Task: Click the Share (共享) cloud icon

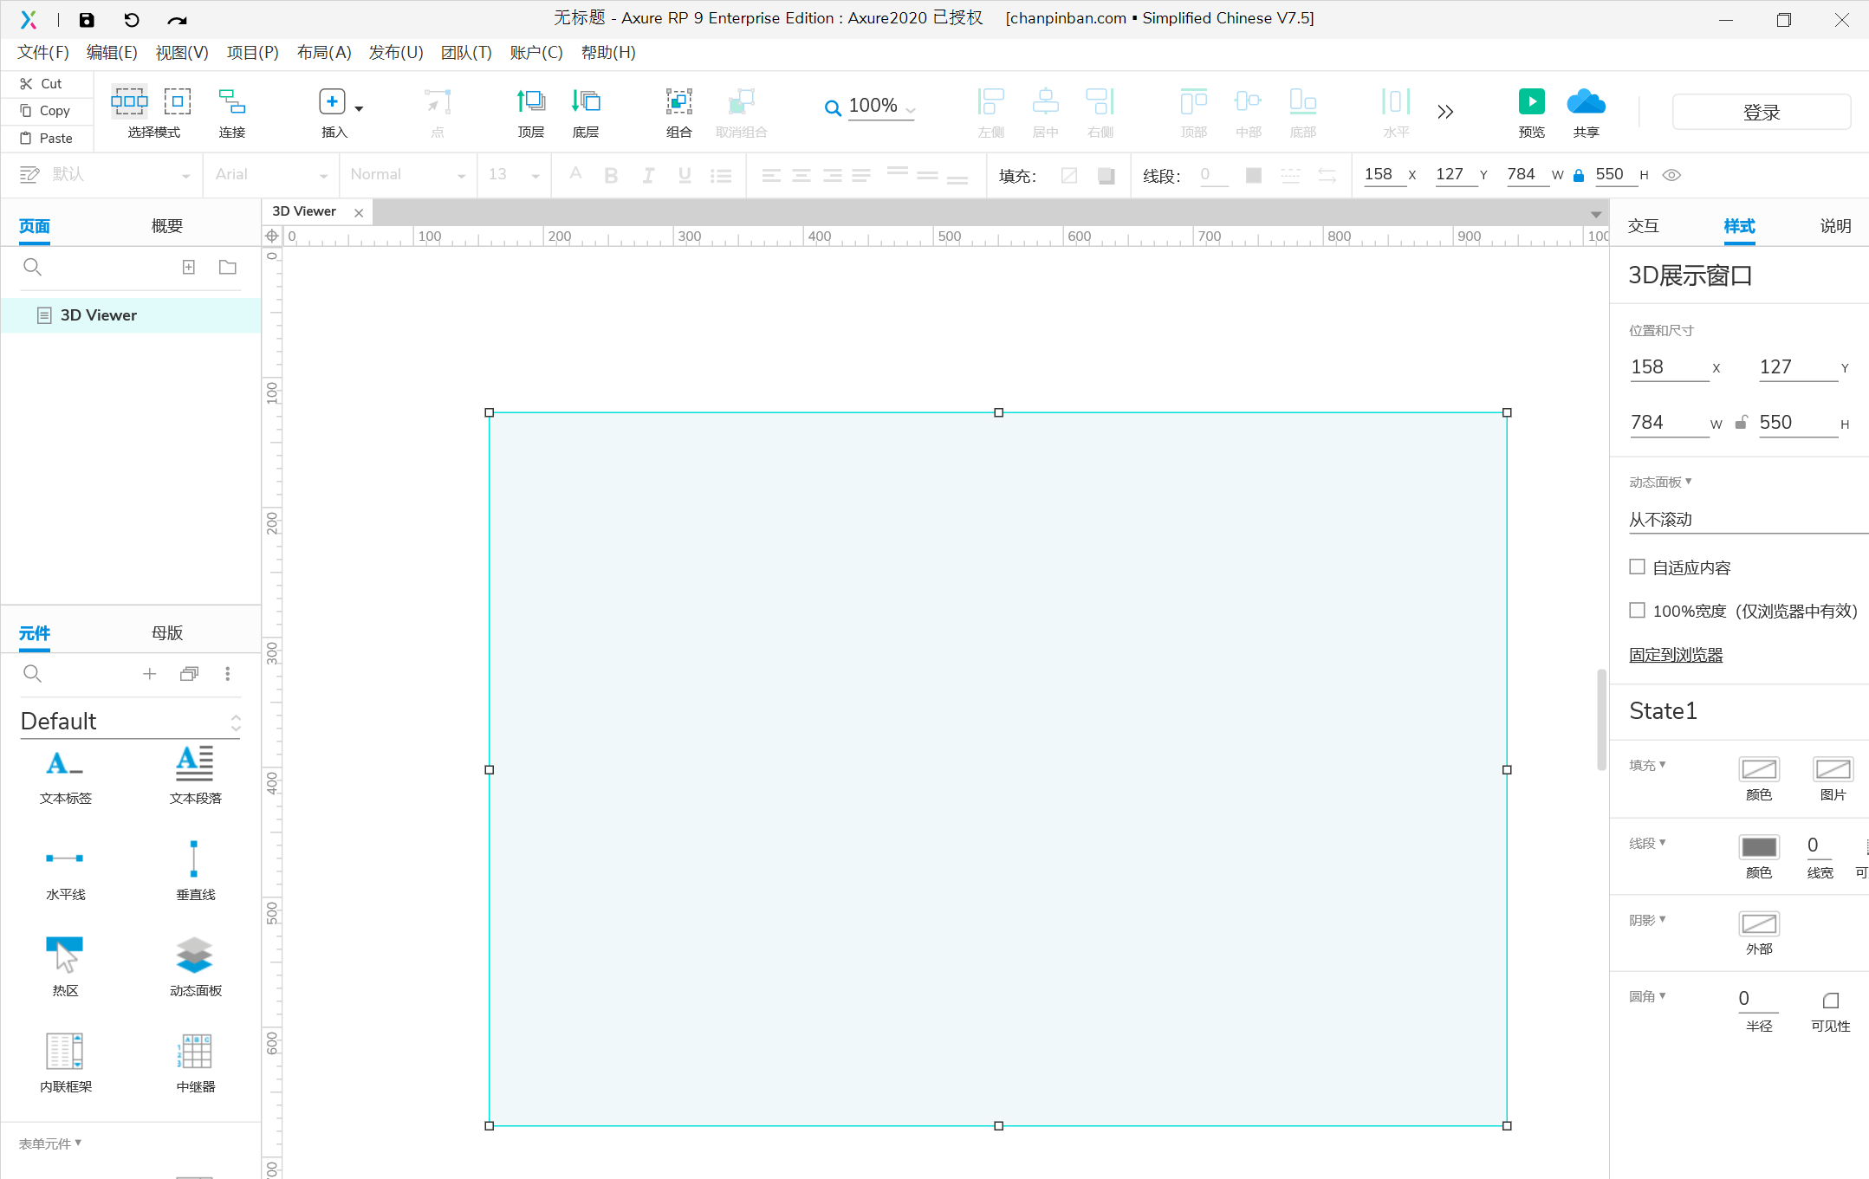Action: click(x=1586, y=102)
